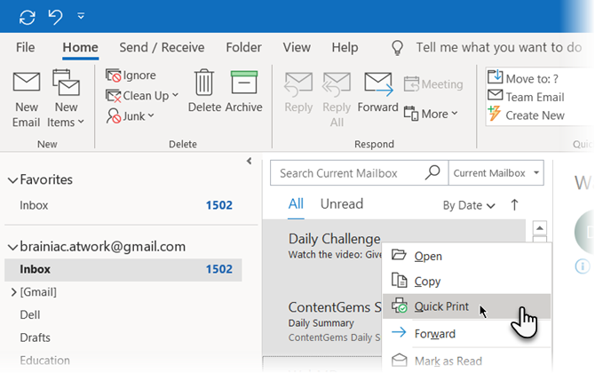Click the Ignore conversation button

click(x=131, y=75)
